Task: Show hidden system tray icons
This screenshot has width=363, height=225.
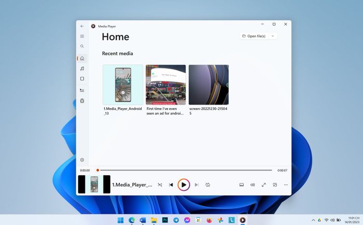Action: (x=313, y=220)
